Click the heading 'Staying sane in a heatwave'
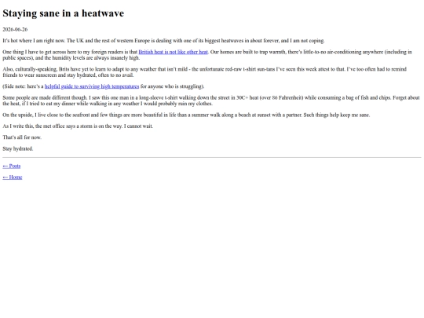Screen dimensions: 424x318 click(64, 13)
